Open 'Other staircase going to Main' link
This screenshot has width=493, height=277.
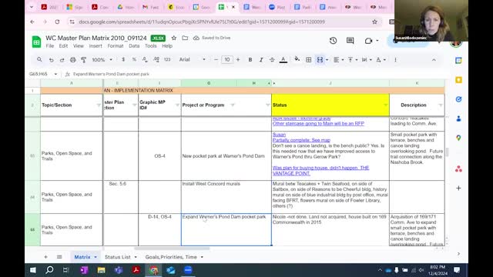tap(318, 123)
